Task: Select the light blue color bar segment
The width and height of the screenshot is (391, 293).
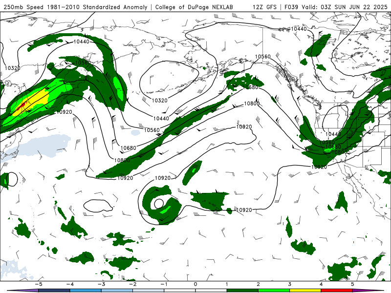Action: pyautogui.click(x=117, y=291)
